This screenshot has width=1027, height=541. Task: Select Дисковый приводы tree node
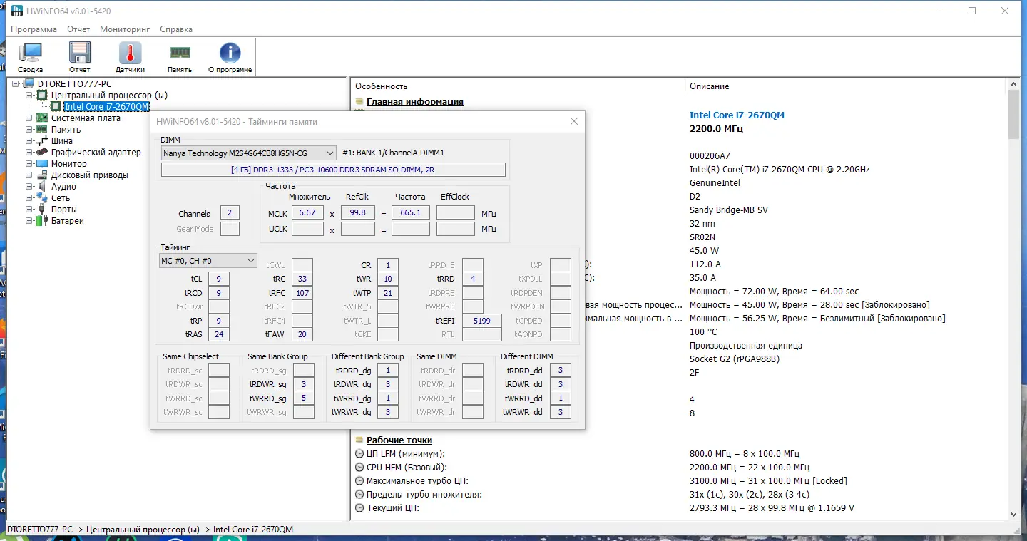coord(89,175)
